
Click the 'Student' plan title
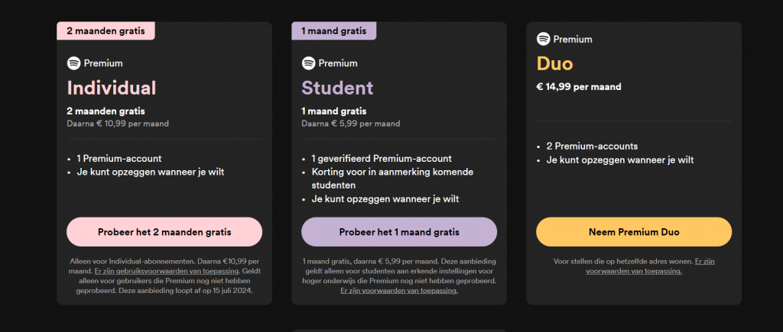pos(337,88)
